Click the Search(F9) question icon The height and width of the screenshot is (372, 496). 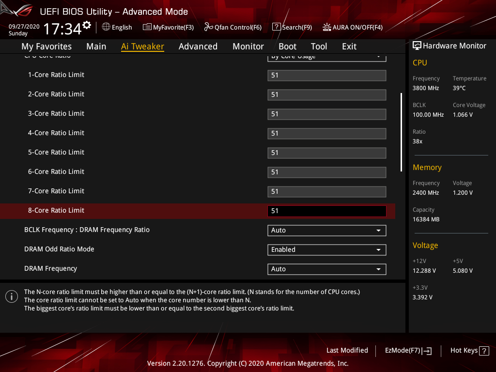click(276, 27)
